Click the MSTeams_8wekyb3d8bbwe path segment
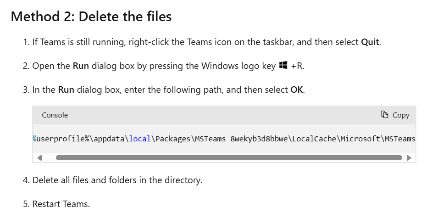The height and width of the screenshot is (224, 432). pos(241,139)
